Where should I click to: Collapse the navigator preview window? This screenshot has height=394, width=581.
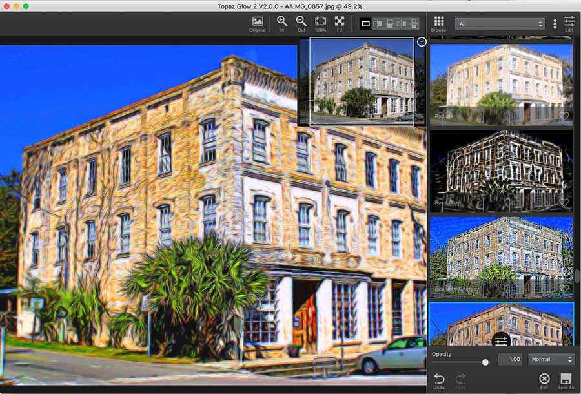tap(421, 42)
